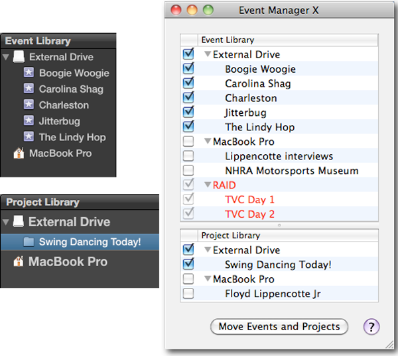Open the help question mark button
The width and height of the screenshot is (398, 356).
pyautogui.click(x=371, y=327)
